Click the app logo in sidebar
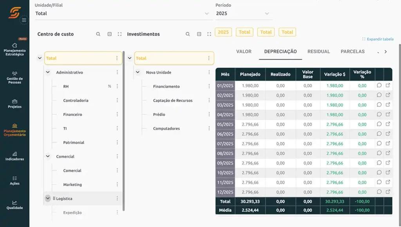 click(x=14, y=12)
